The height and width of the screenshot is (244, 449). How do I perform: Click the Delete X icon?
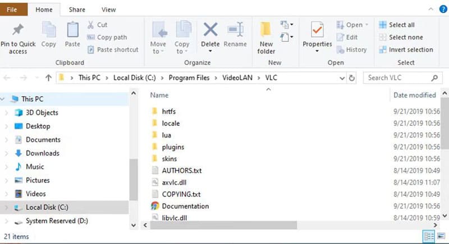[x=210, y=30]
